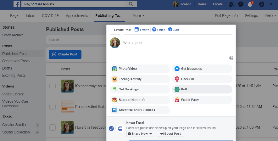Open the Appointments tab
Screen dimensions: 278x141
point(77,15)
